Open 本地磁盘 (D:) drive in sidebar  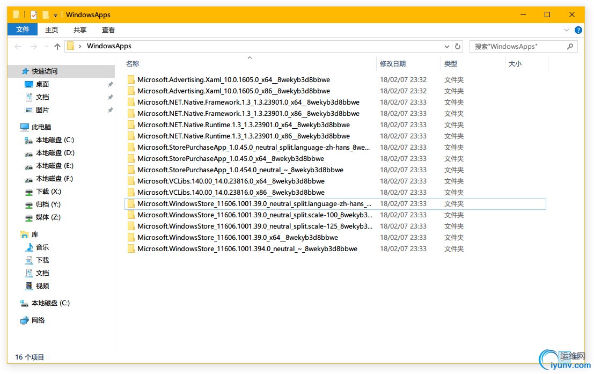point(55,153)
